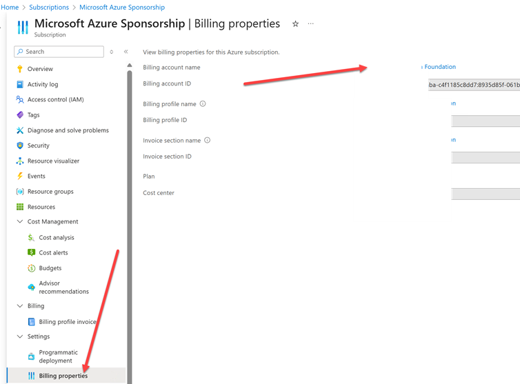The image size is (520, 384).
Task: Click the Plan label
Action: 149,176
